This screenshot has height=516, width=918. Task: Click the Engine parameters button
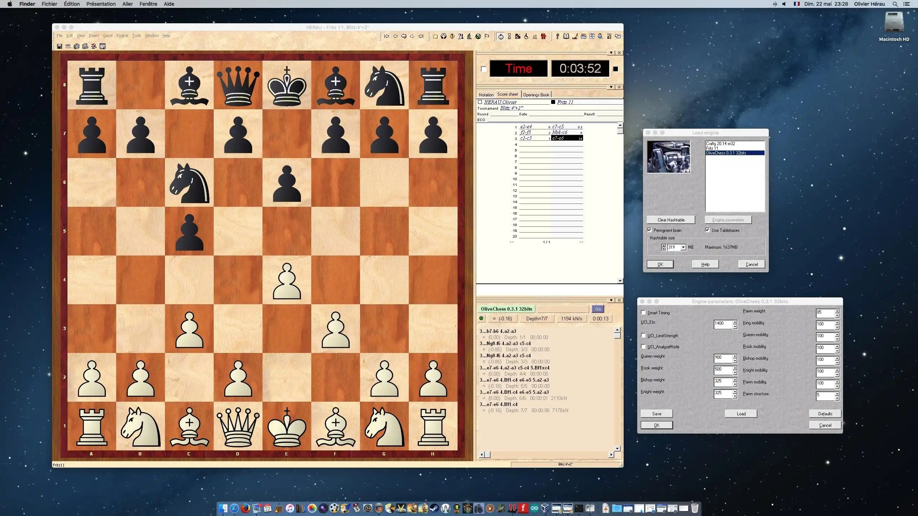coord(728,219)
